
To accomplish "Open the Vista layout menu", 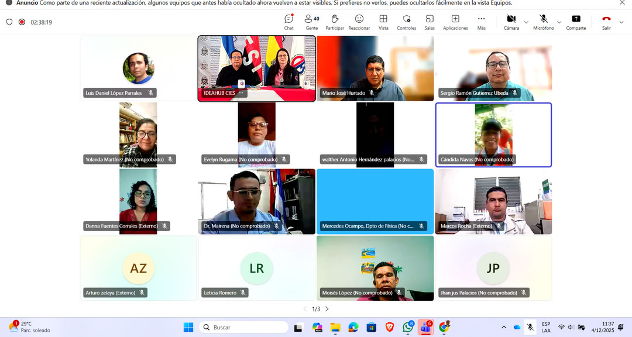I will tap(383, 22).
